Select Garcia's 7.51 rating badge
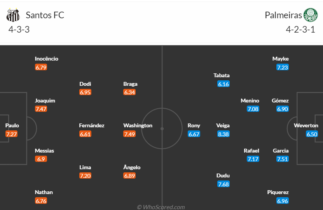The width and height of the screenshot is (323, 210). click(x=283, y=159)
